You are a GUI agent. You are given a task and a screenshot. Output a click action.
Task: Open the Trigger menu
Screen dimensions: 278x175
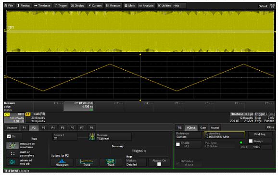[61, 6]
